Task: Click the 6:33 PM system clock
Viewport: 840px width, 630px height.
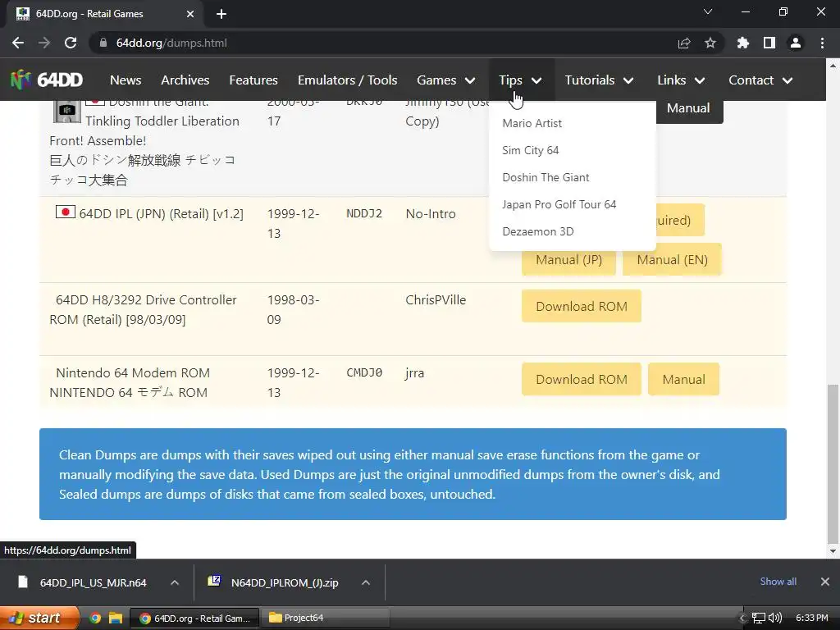Action: (x=811, y=618)
